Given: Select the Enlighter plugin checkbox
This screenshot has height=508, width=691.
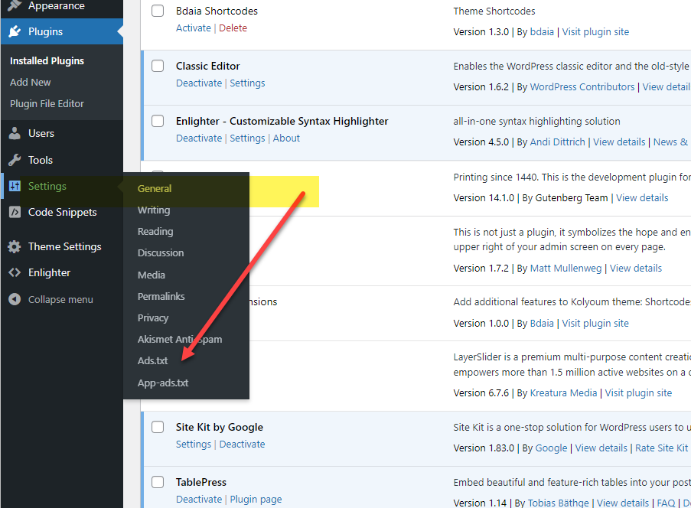Looking at the screenshot, I should pos(158,121).
